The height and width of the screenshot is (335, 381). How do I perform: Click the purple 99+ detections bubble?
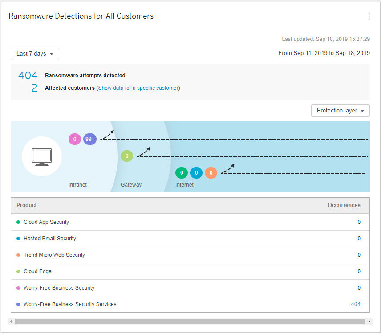coord(90,139)
